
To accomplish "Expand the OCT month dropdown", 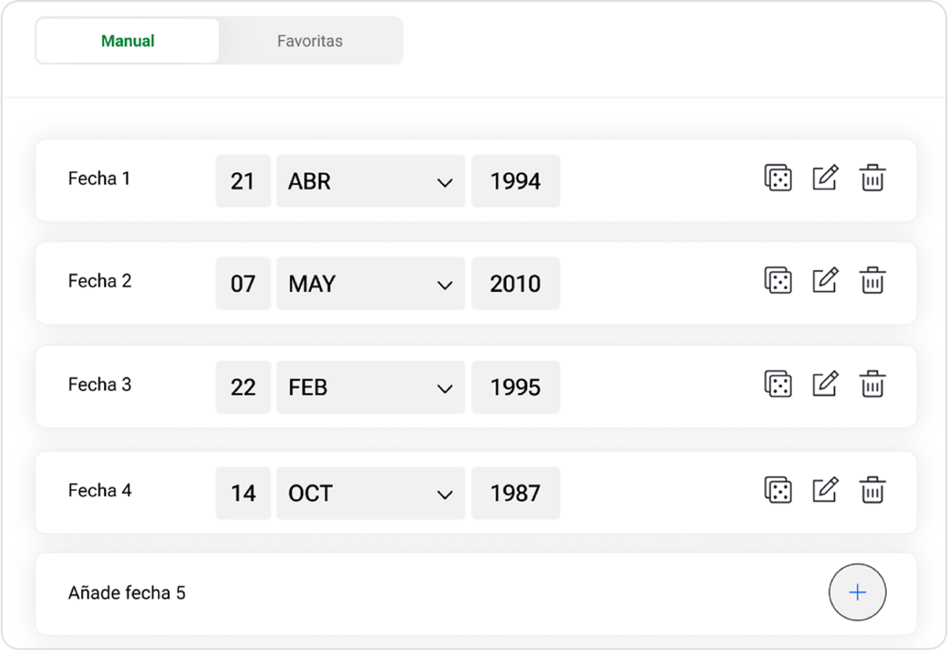I will [x=370, y=494].
